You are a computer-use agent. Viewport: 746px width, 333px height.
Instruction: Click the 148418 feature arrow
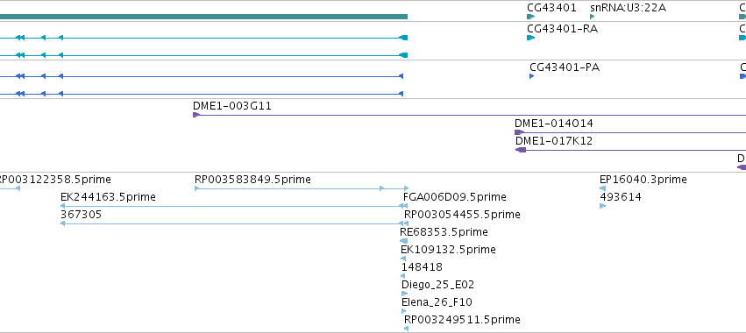403,276
